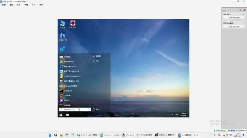Switch to Word on the host taskbar
Viewport: 247px width, 138px height.
pos(67,135)
